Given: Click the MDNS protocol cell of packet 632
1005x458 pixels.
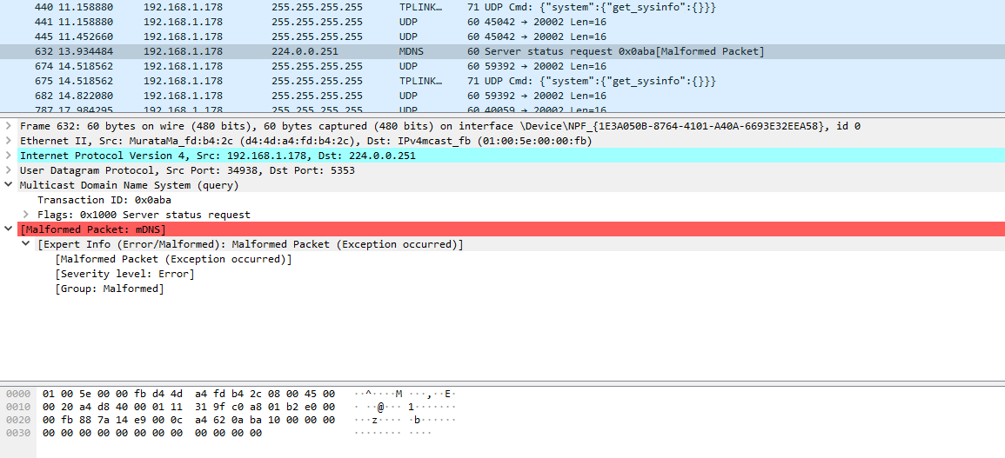Looking at the screenshot, I should 412,51.
